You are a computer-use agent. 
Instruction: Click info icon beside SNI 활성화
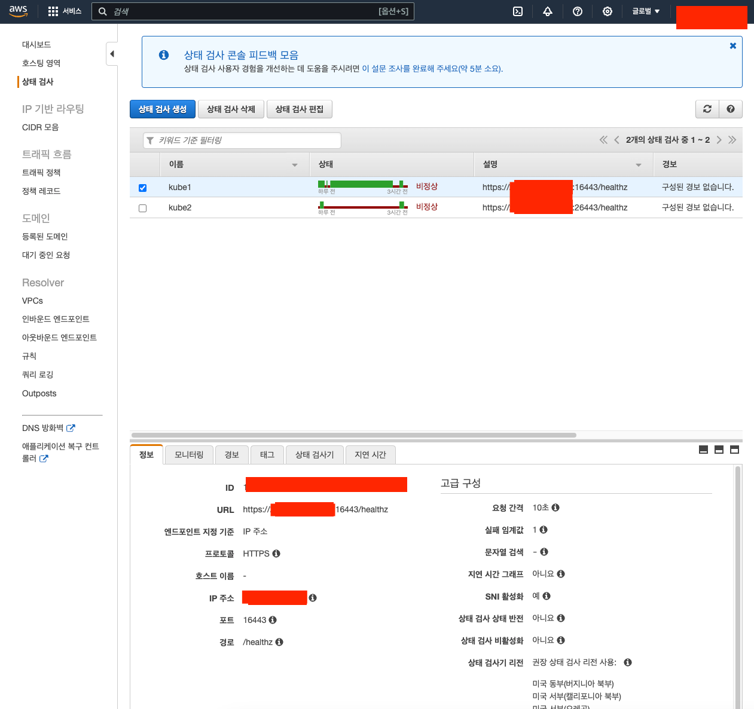tap(547, 596)
